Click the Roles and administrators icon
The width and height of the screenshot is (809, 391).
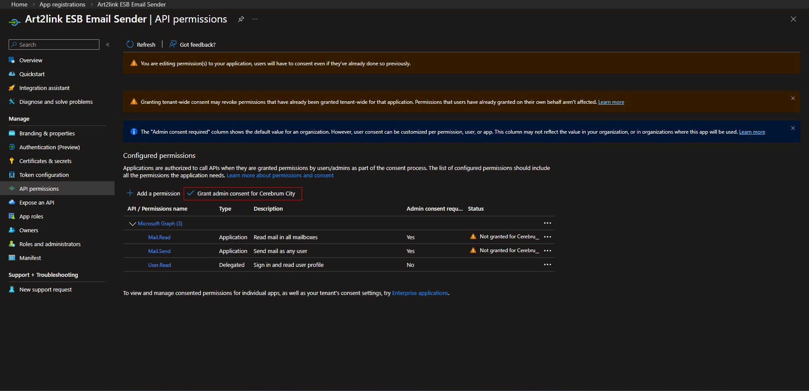click(12, 244)
